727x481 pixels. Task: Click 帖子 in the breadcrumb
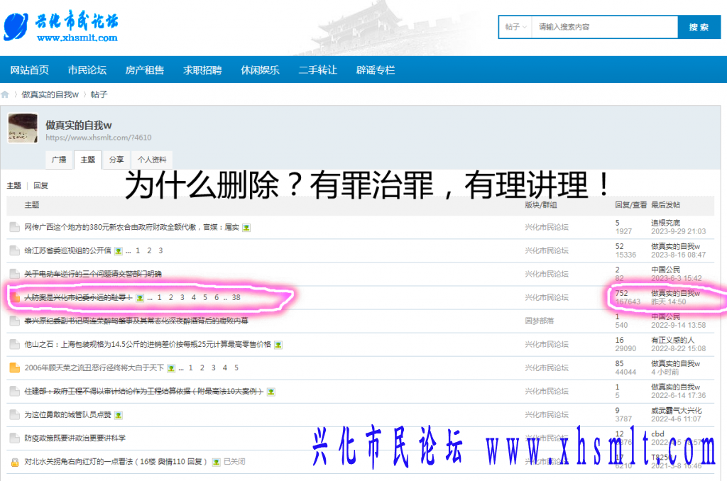(x=99, y=94)
